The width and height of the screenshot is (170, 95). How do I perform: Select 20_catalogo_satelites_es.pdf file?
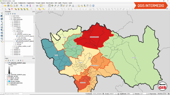23,46
